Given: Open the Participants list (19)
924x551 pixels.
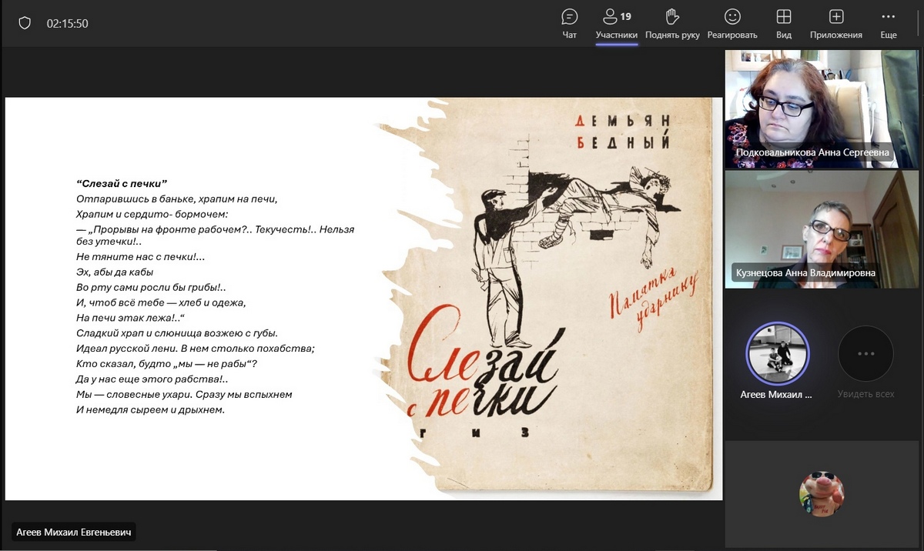Looking at the screenshot, I should point(617,24).
